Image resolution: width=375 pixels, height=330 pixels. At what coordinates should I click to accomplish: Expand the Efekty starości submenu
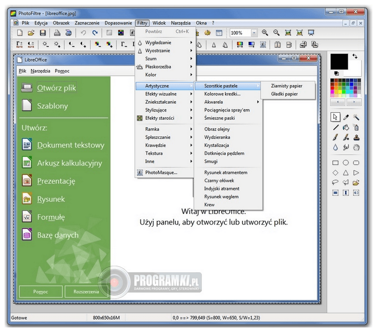(x=165, y=118)
